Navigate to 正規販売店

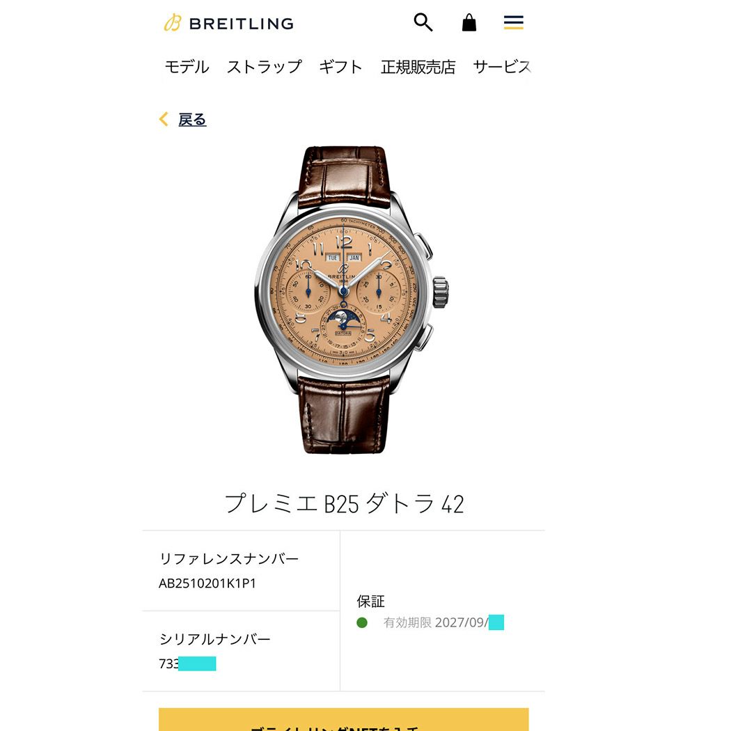click(x=418, y=67)
